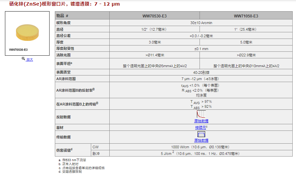Screen dimensions: 296x174
Task: Click 原始数据 link under transmission graph
Action: 201,140
